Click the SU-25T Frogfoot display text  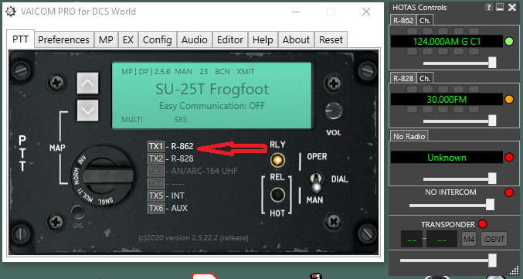tap(212, 89)
